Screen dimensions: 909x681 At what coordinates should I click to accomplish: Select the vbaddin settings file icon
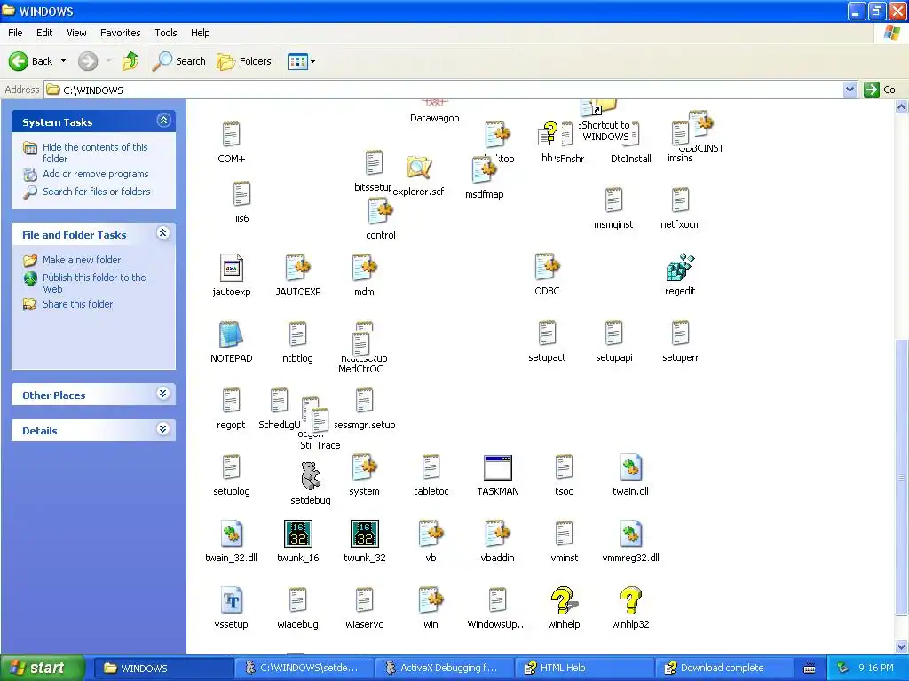[x=497, y=534]
